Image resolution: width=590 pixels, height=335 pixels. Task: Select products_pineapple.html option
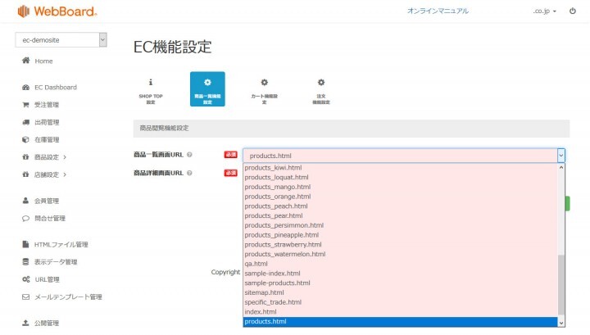(x=400, y=235)
